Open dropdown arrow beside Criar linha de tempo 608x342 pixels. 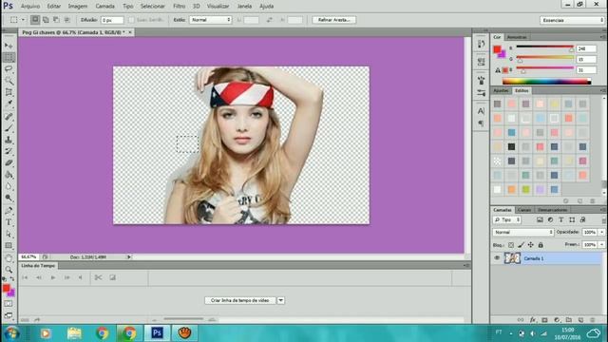pyautogui.click(x=281, y=300)
